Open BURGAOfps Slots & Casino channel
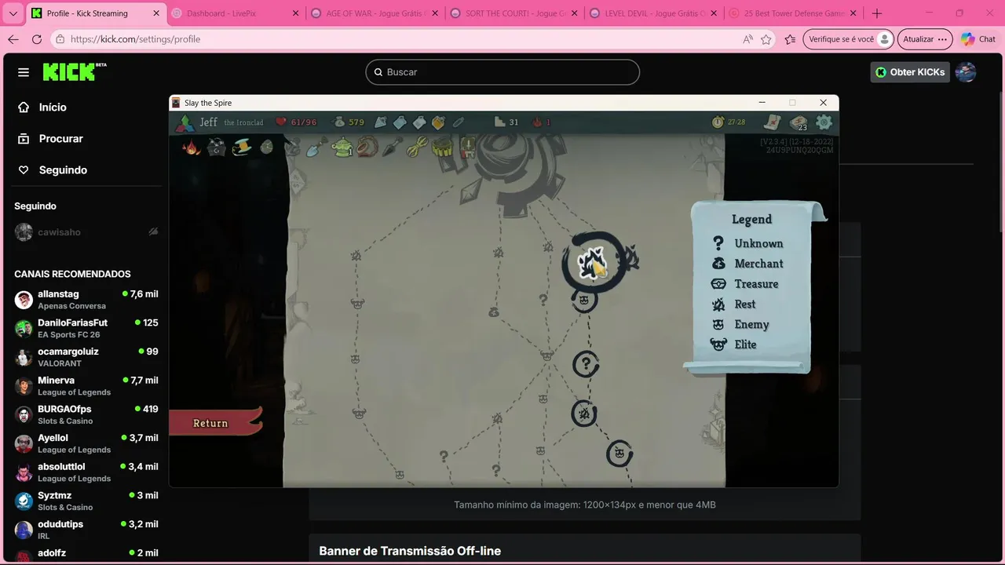The width and height of the screenshot is (1005, 565). click(x=86, y=414)
